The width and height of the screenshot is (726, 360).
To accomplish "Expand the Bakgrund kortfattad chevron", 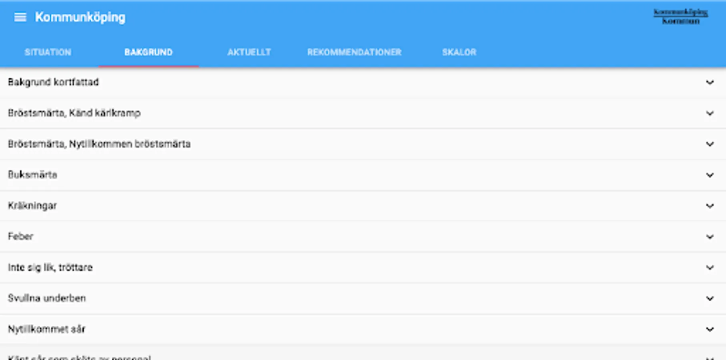I will point(710,82).
